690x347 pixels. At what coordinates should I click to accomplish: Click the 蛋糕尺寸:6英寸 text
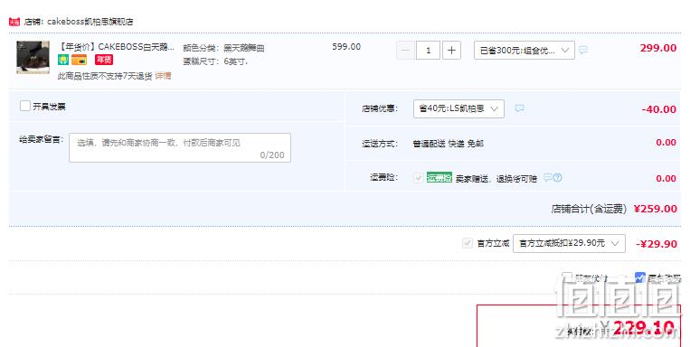point(215,61)
